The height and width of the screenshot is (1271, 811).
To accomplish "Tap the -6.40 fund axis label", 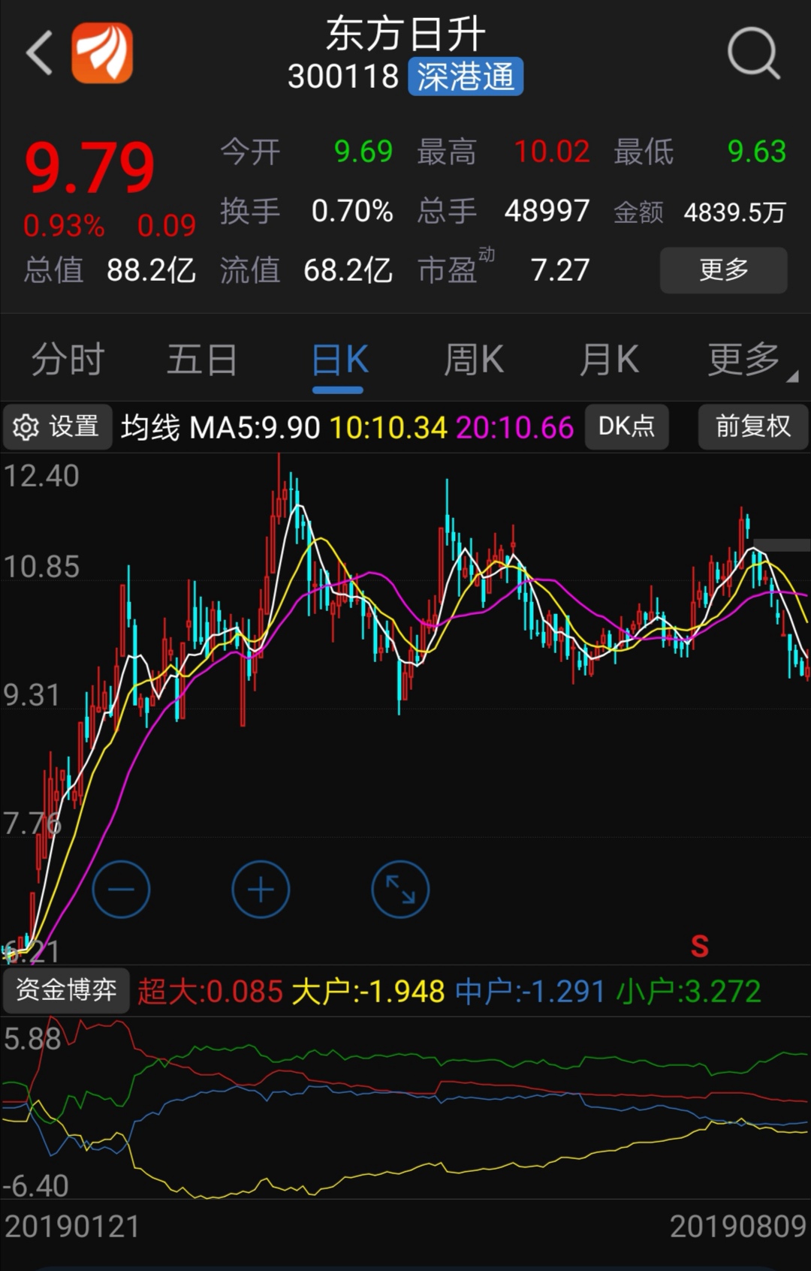I will (x=35, y=1186).
